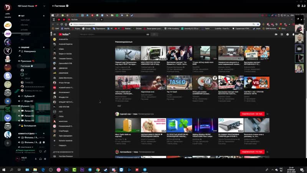Viewport: 307px width, 173px height.
Task: Open Discord user settings gear
Action: (45, 159)
